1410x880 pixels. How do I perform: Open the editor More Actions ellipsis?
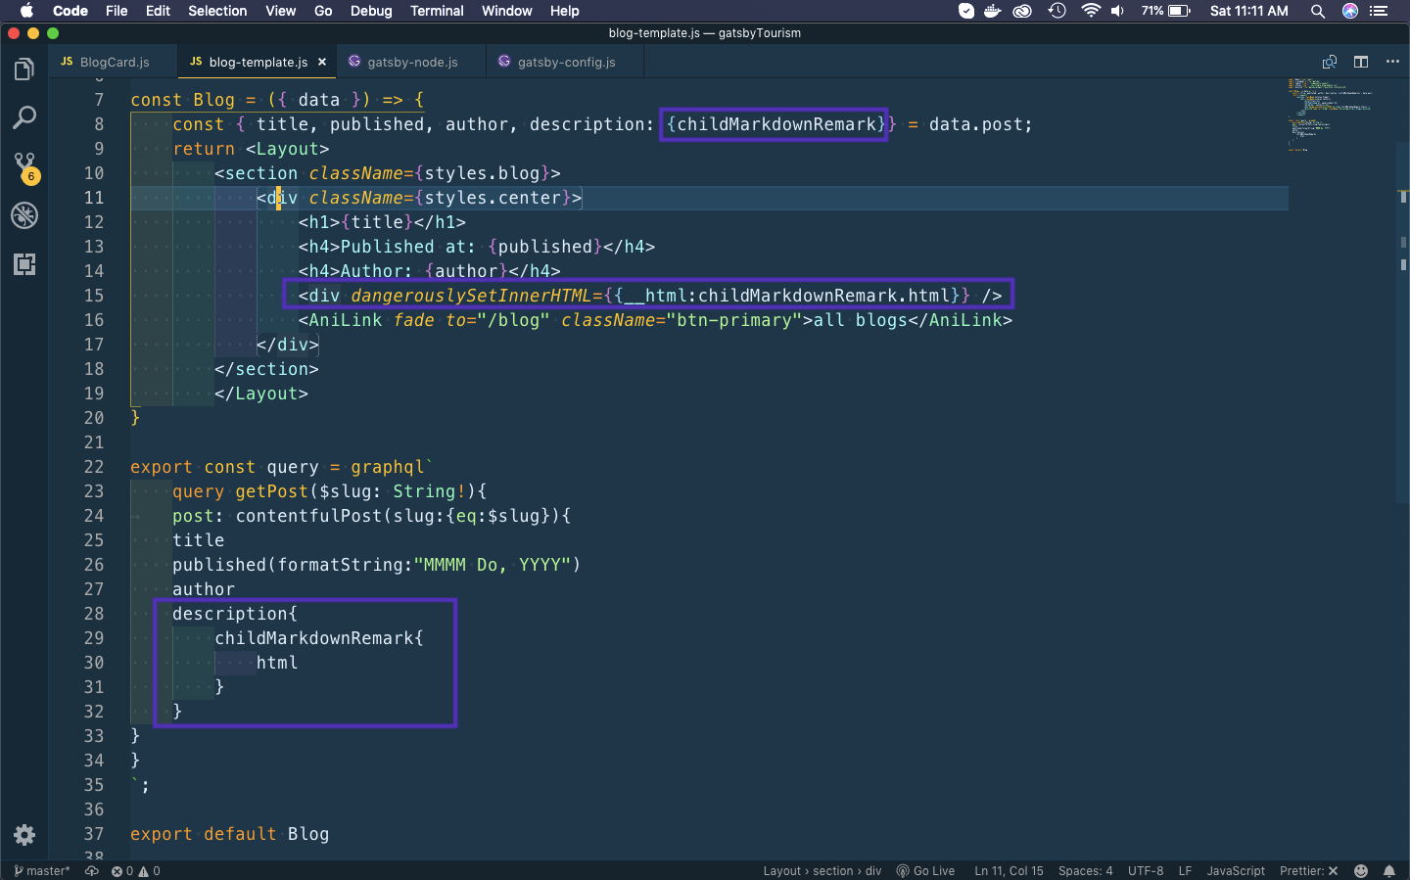click(x=1392, y=62)
